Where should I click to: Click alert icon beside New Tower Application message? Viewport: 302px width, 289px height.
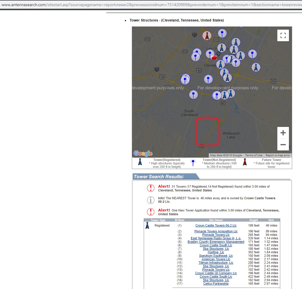151,212
